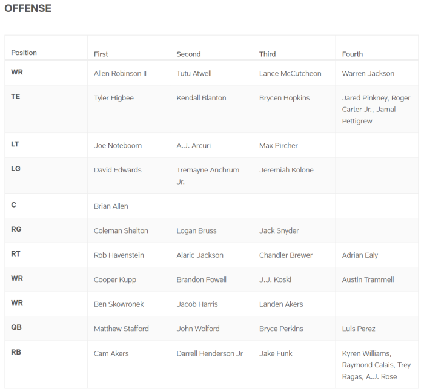Click the OFFENSE heading

pyautogui.click(x=28, y=8)
